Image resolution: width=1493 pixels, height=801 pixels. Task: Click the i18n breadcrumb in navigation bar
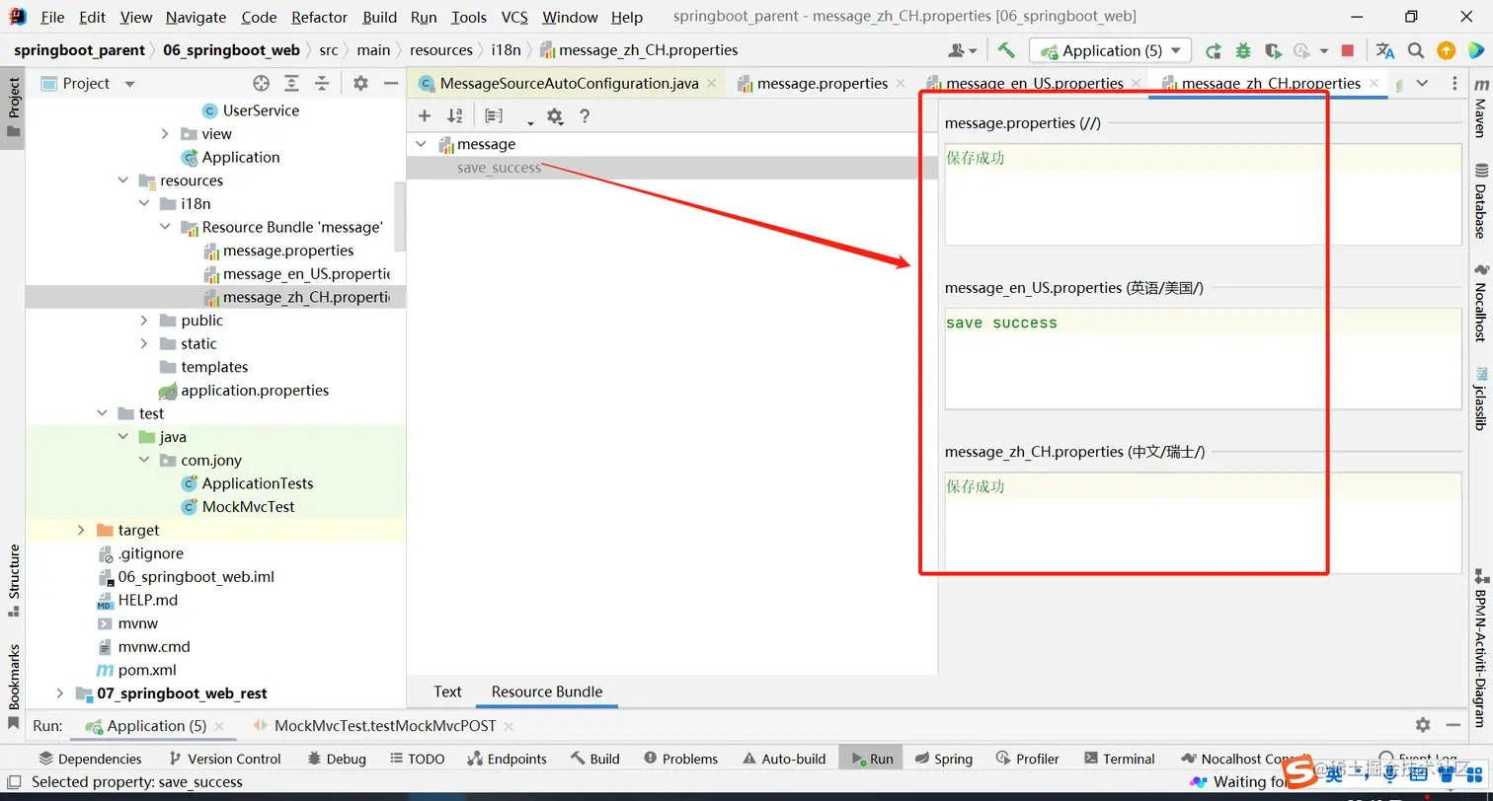506,50
